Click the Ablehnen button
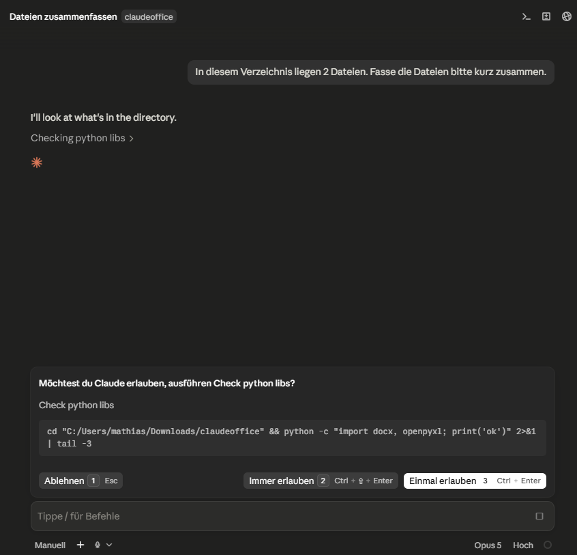Image resolution: width=577 pixels, height=555 pixels. (x=80, y=481)
